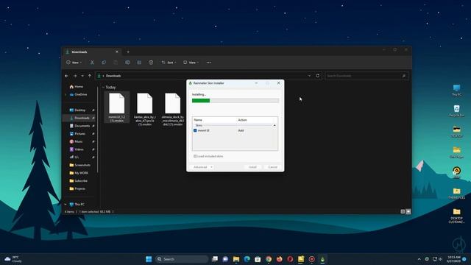Open DESKTOP CUSTOMIZ... desktop folder

[456, 216]
